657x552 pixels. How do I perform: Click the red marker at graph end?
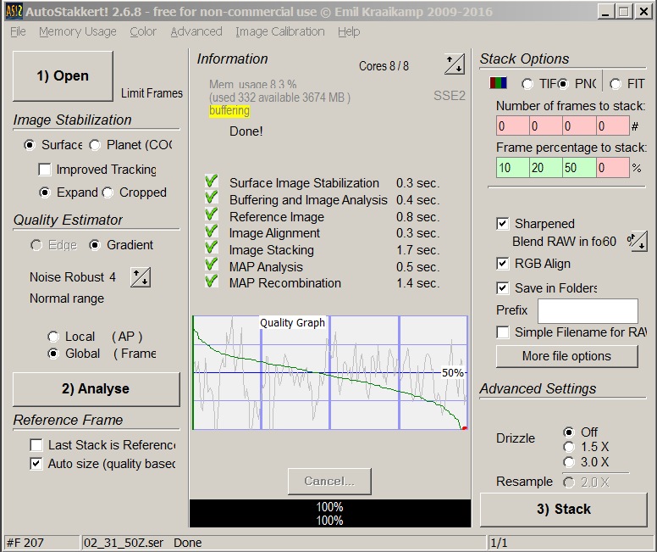464,427
